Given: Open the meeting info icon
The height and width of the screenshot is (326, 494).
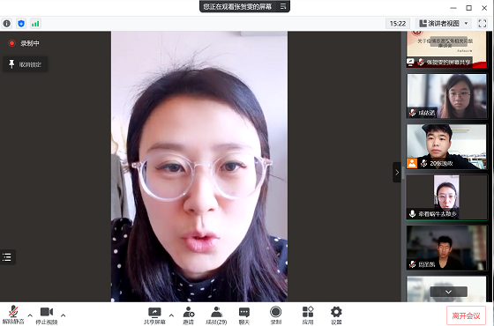Looking at the screenshot, I should (7, 24).
